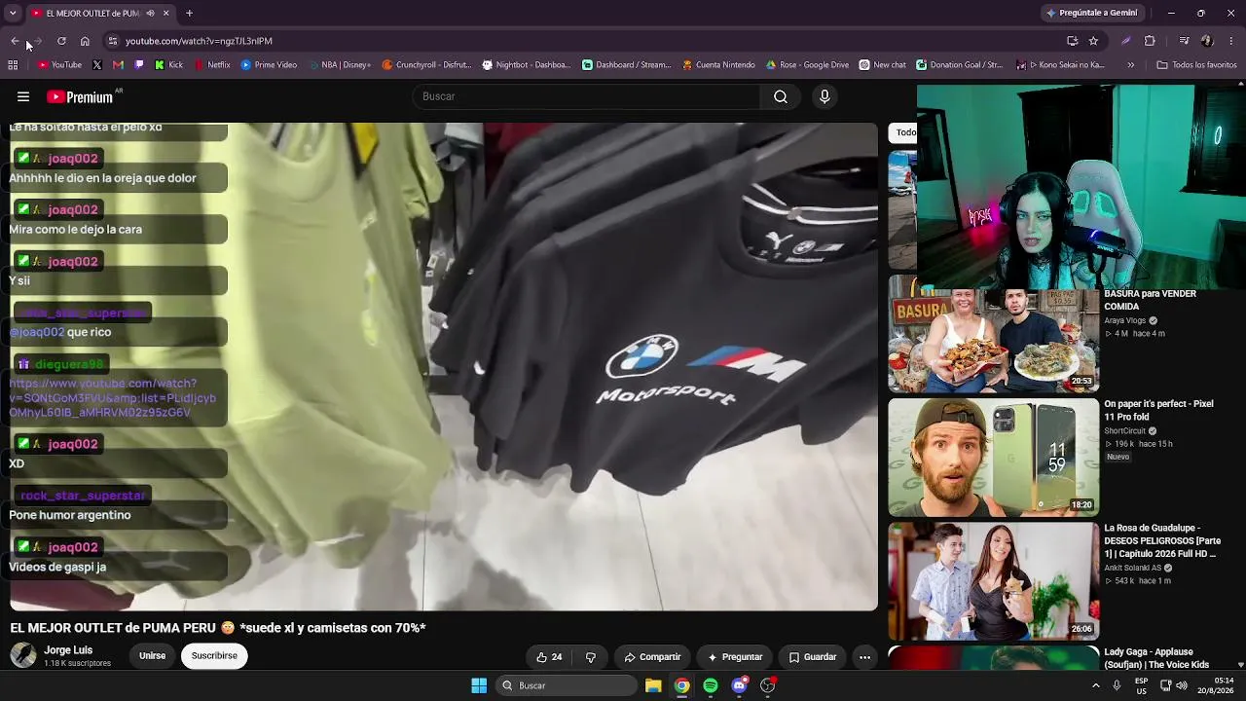Open the browser extensions puzzle icon
The height and width of the screenshot is (701, 1246).
pyautogui.click(x=1150, y=41)
